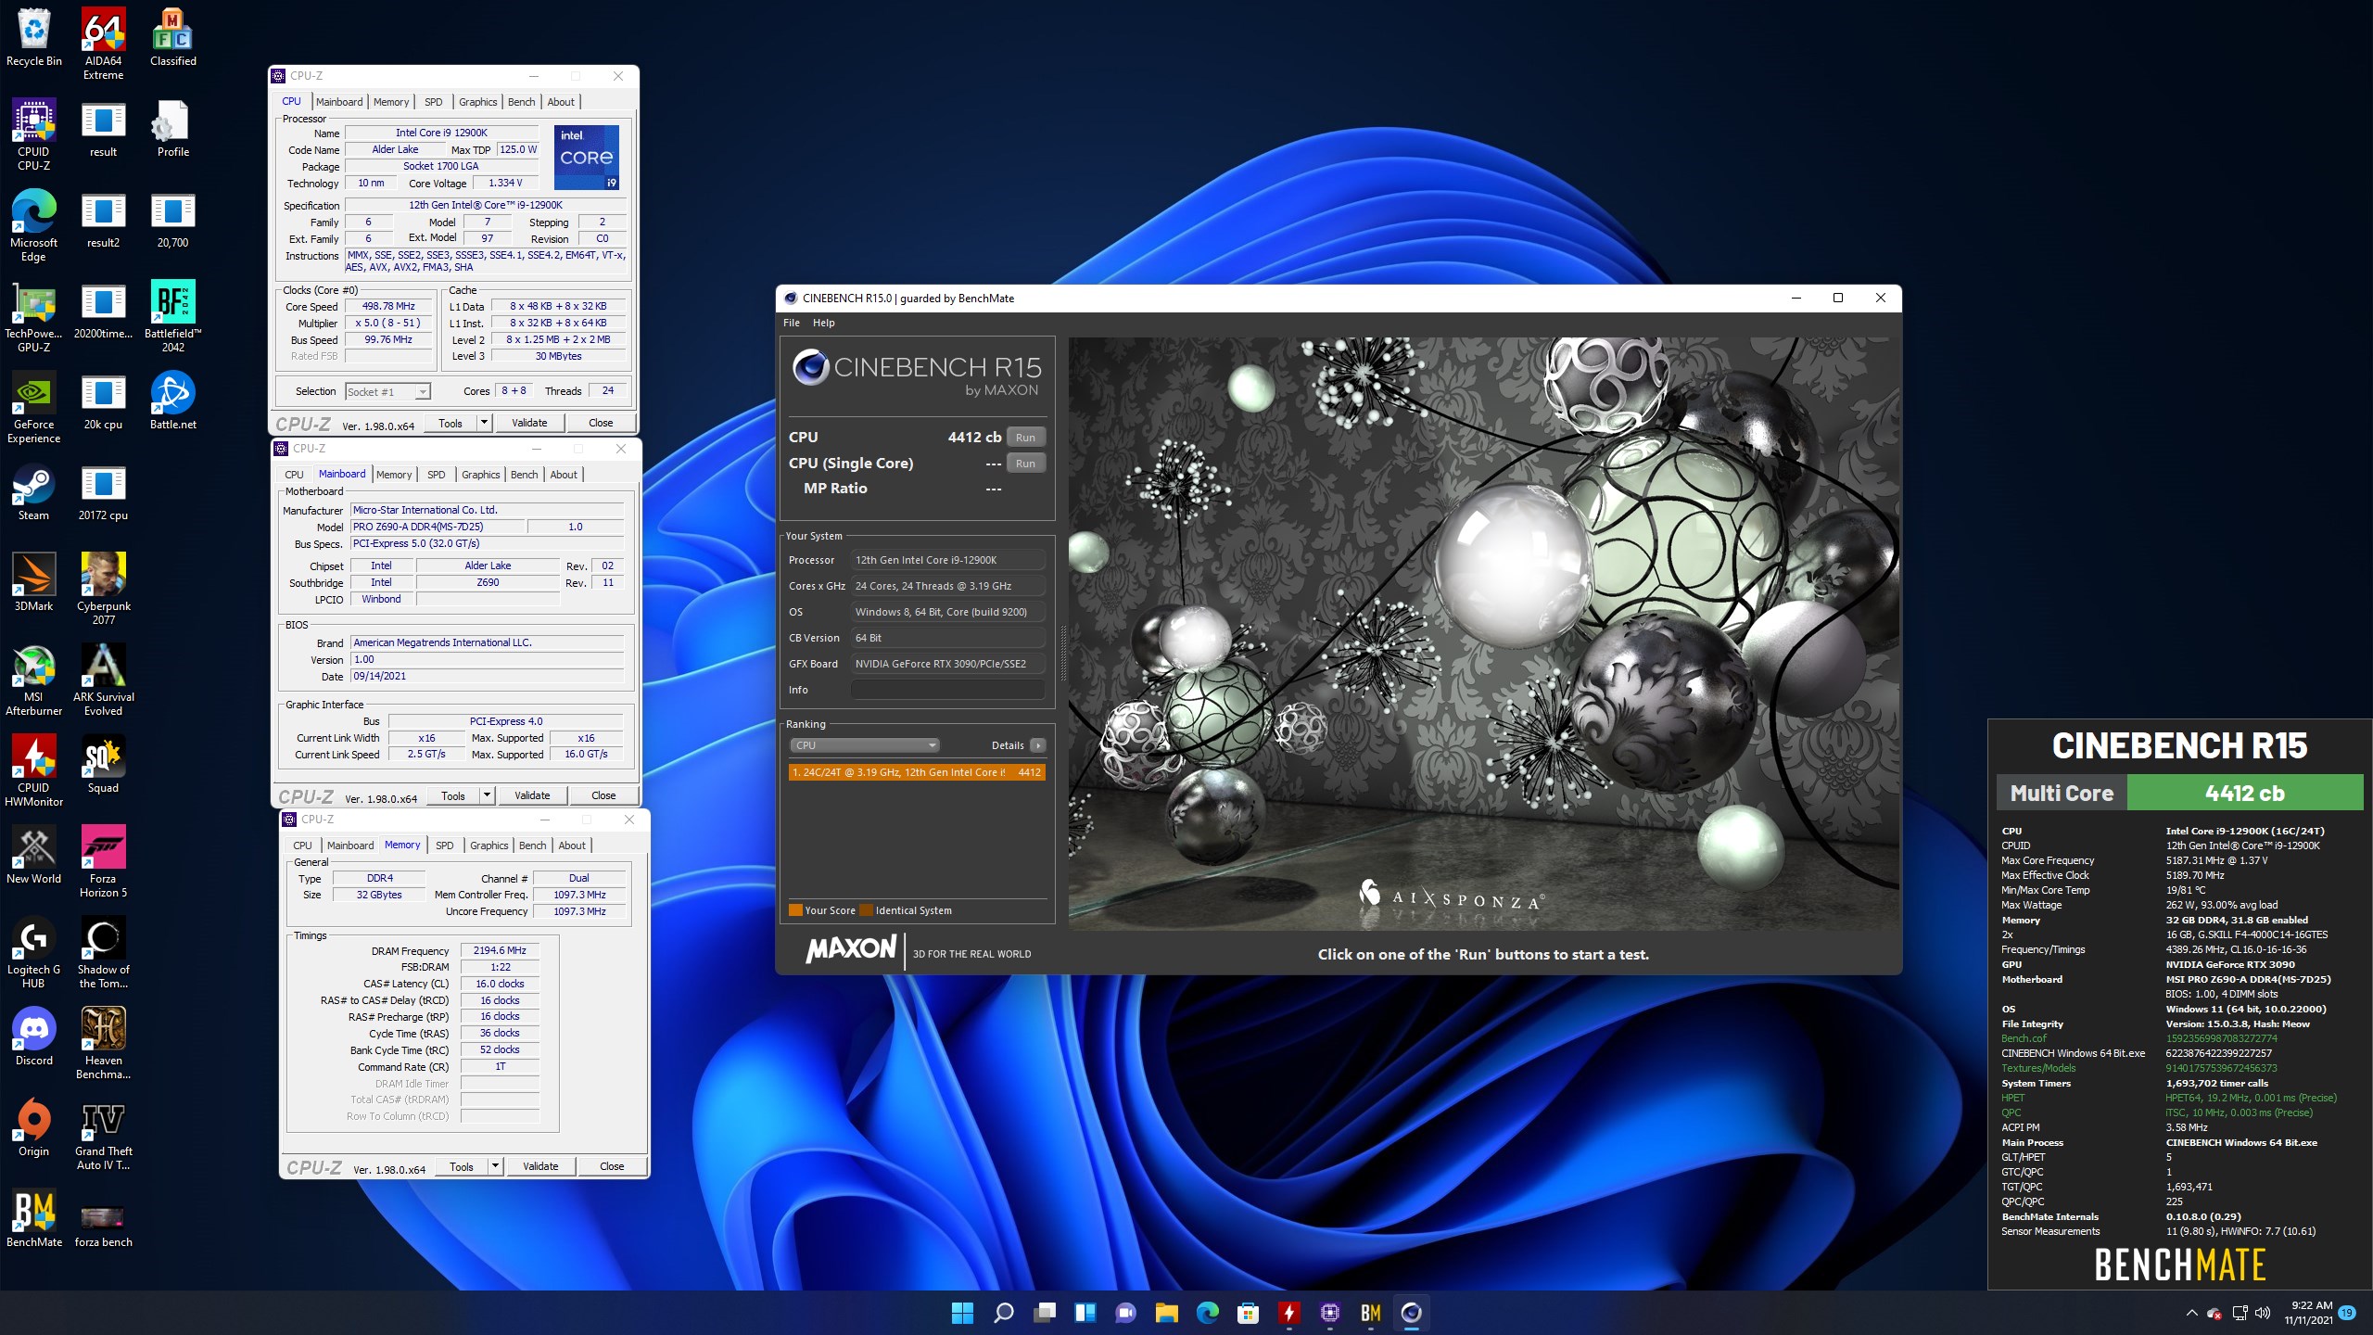Expand Tools dropdown arrow in Memory CPU-Z window
This screenshot has height=1335, width=2373.
(x=495, y=1166)
